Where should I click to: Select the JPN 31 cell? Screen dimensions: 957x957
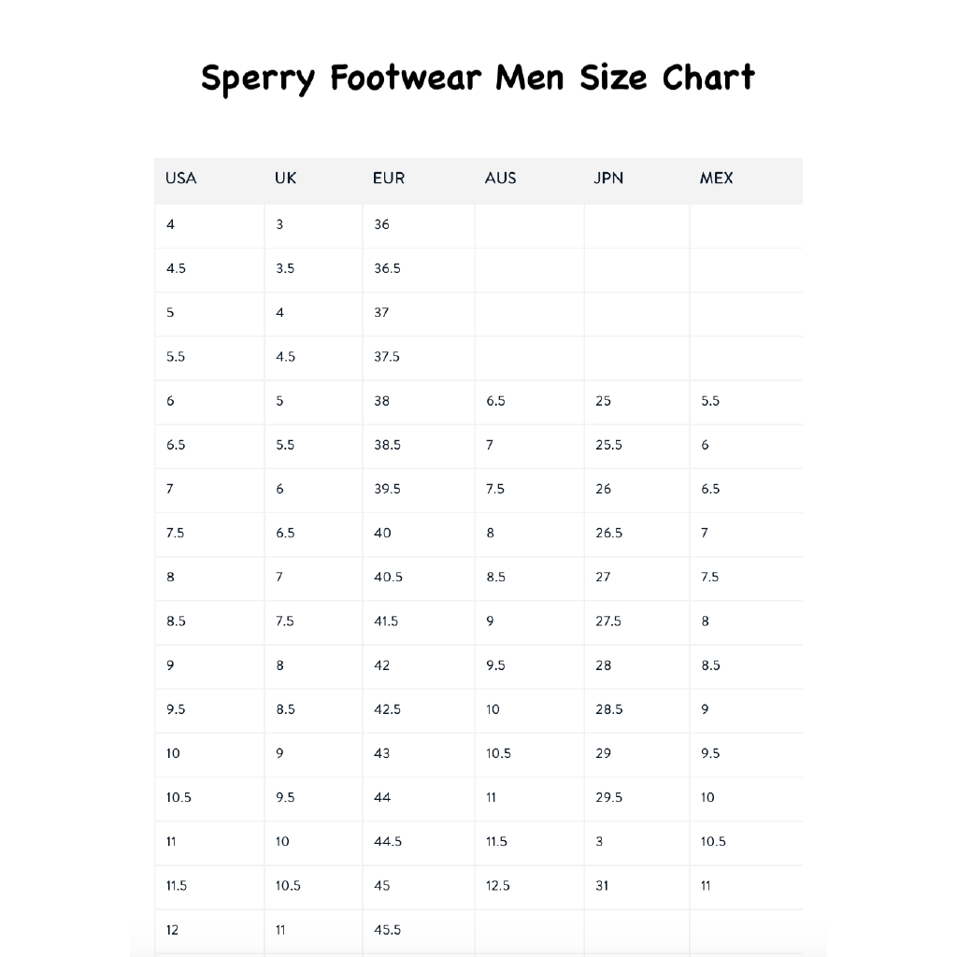602,886
